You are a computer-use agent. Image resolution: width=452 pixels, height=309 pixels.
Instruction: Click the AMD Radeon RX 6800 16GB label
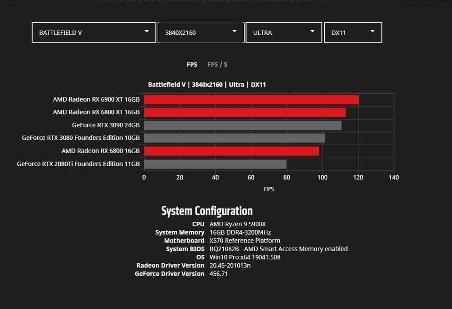(x=101, y=151)
